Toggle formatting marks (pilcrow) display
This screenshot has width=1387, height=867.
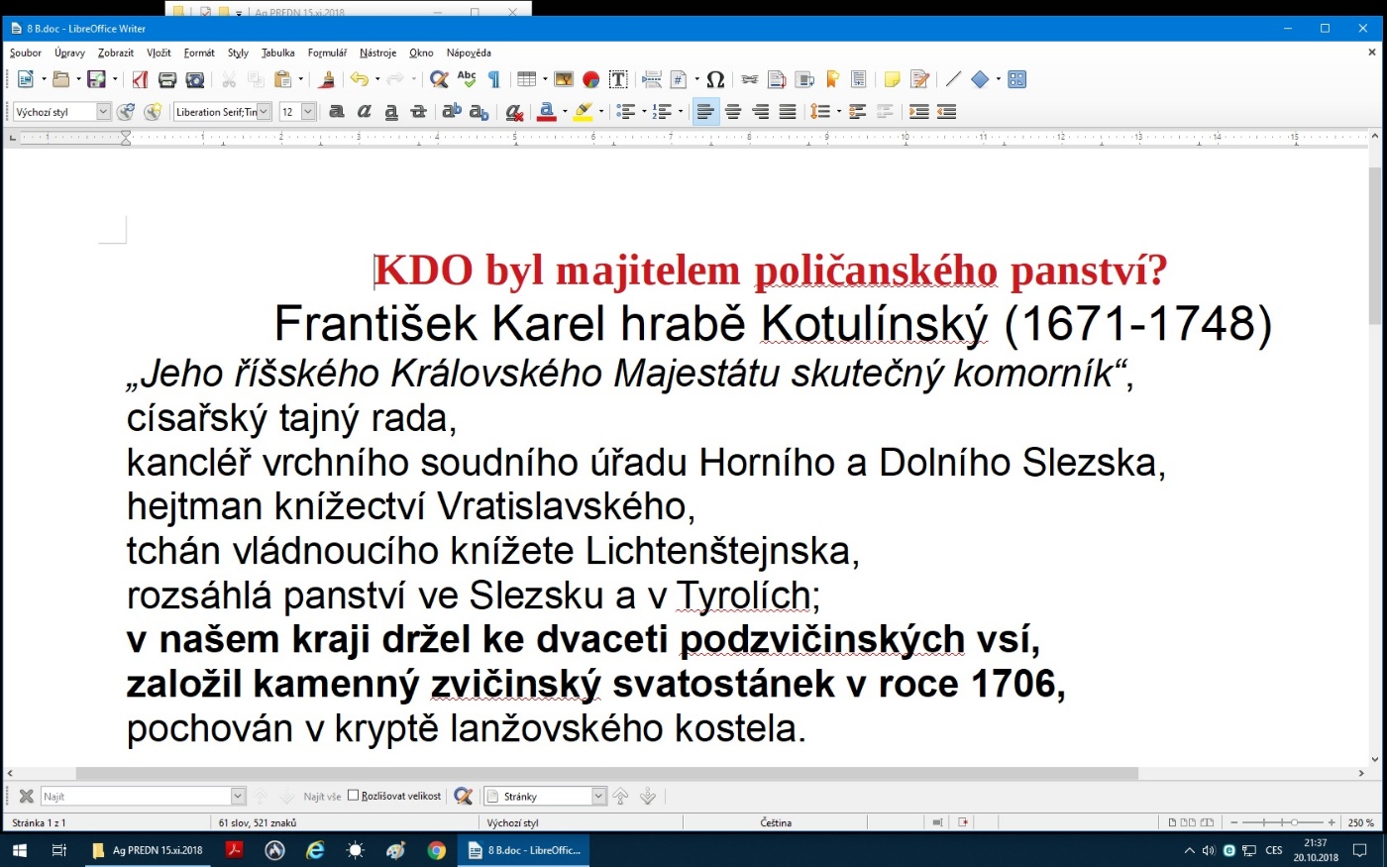point(494,80)
